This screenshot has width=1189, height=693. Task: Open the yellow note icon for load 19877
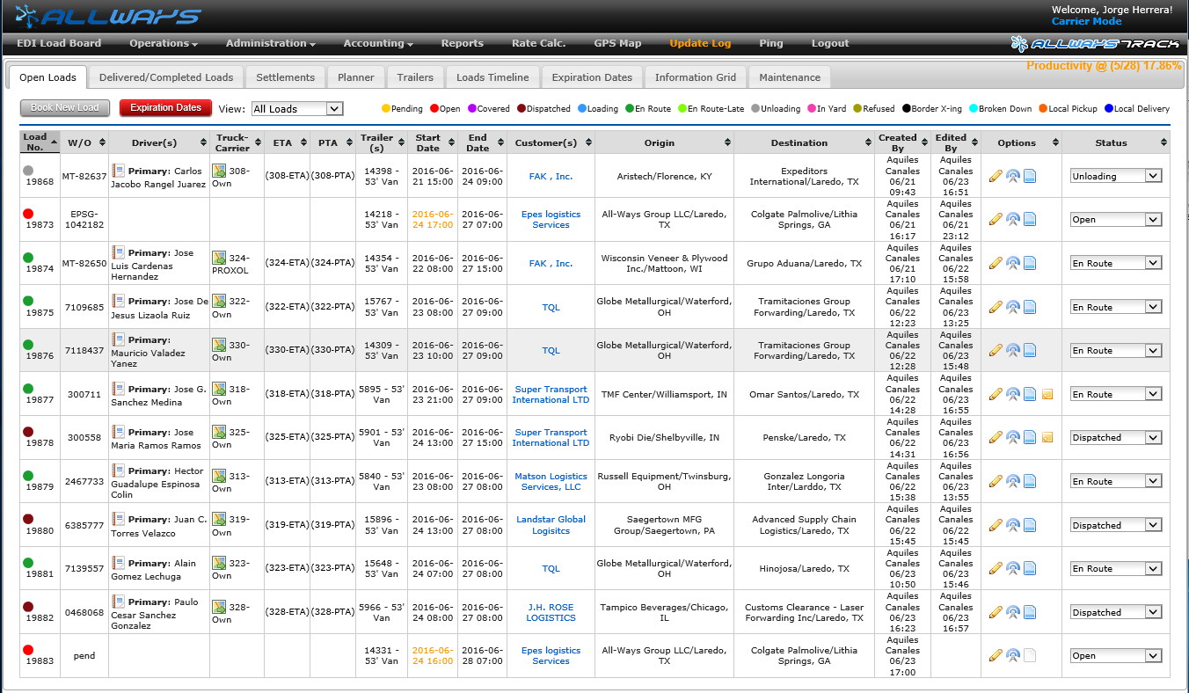pos(1047,395)
